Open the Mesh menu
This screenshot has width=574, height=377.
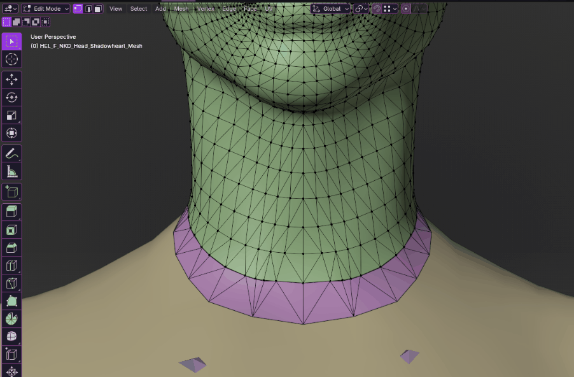(x=181, y=9)
